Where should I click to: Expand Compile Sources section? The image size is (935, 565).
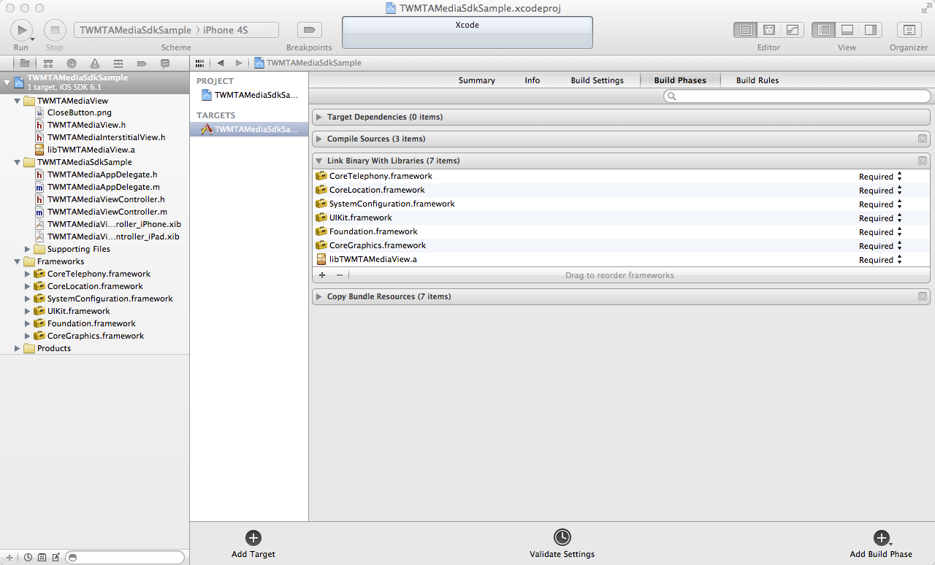click(318, 139)
